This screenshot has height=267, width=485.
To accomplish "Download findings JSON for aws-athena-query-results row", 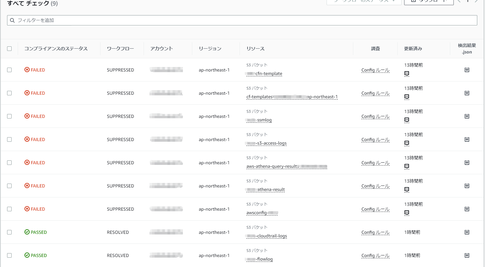I will (467, 163).
